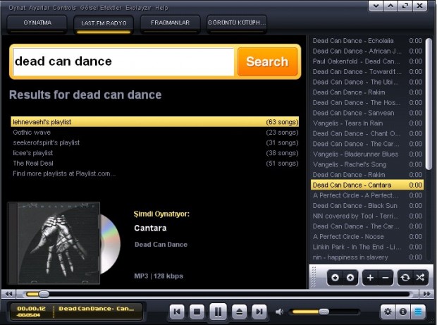Screen dimensions: 437x325
Task: Select the Gothic wave playlist result
Action: click(x=154, y=132)
